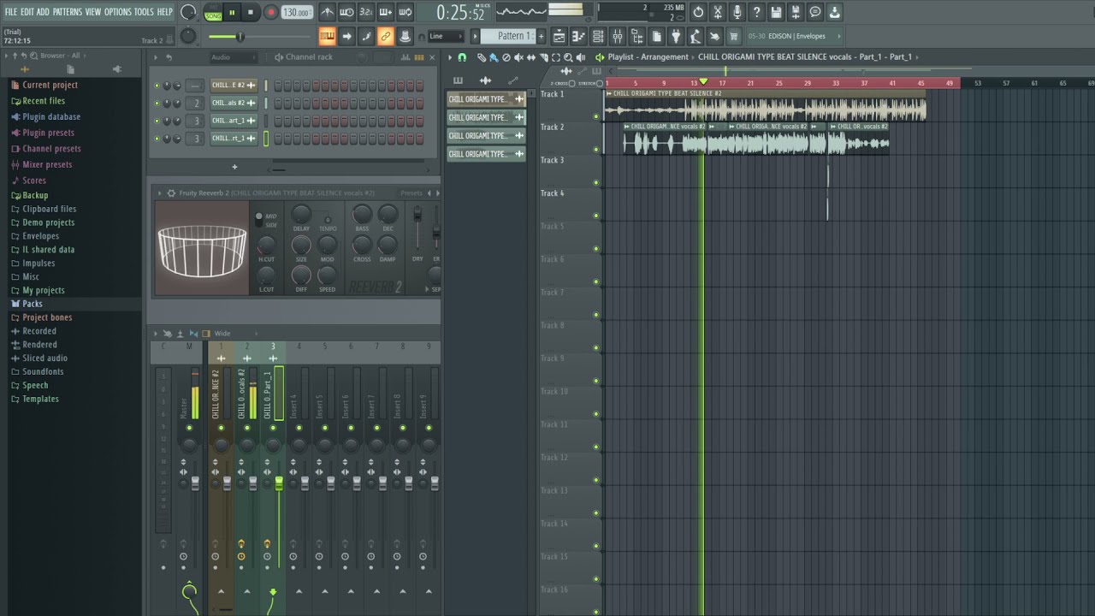This screenshot has width=1095, height=616.
Task: Stop playback with the stop button
Action: [x=251, y=12]
